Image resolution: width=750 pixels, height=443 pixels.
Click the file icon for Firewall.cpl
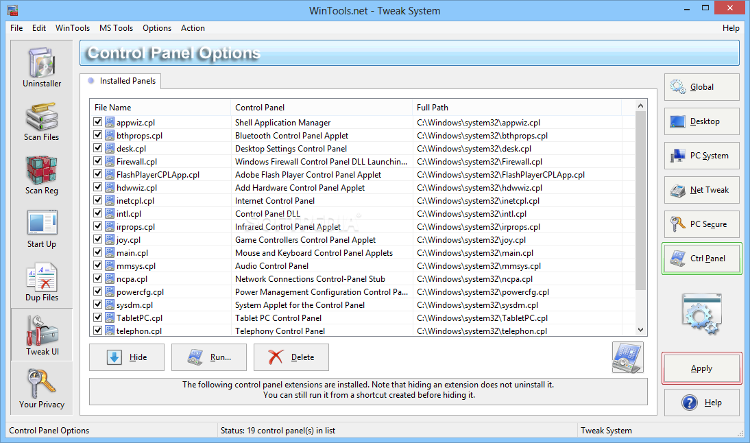(x=110, y=162)
